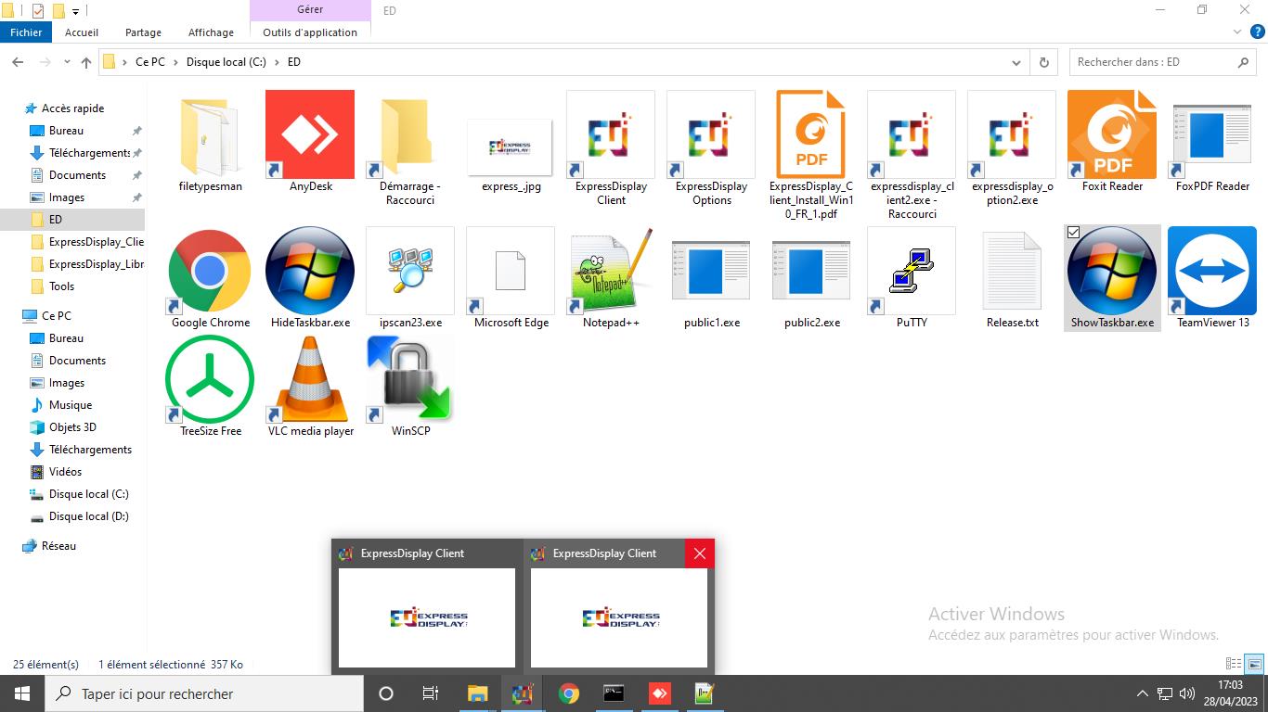The height and width of the screenshot is (712, 1268).
Task: Select the Google Chrome shortcut icon
Action: tap(210, 272)
